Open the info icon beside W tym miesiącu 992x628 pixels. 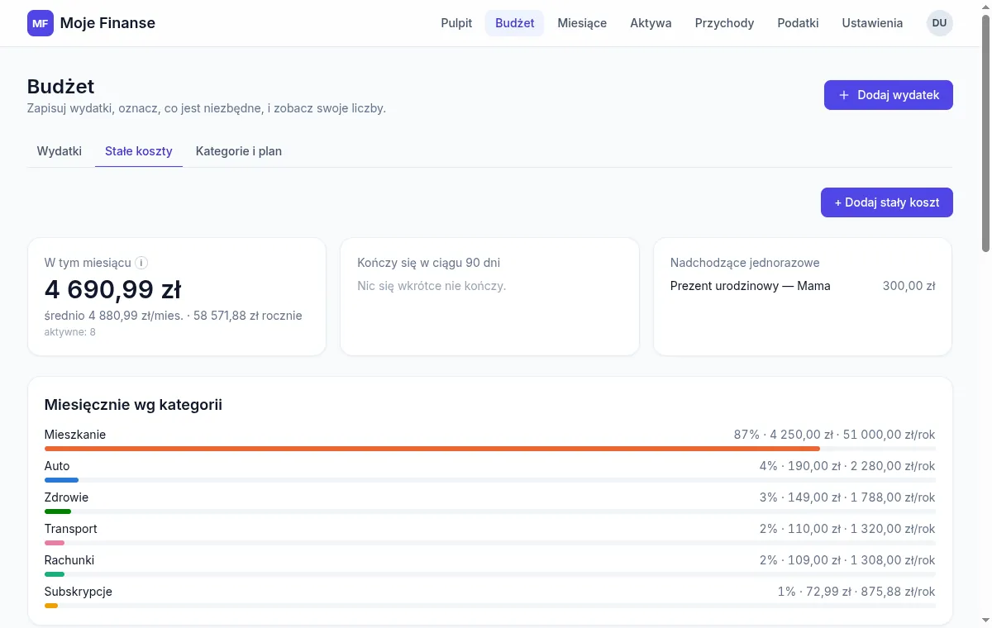point(141,263)
